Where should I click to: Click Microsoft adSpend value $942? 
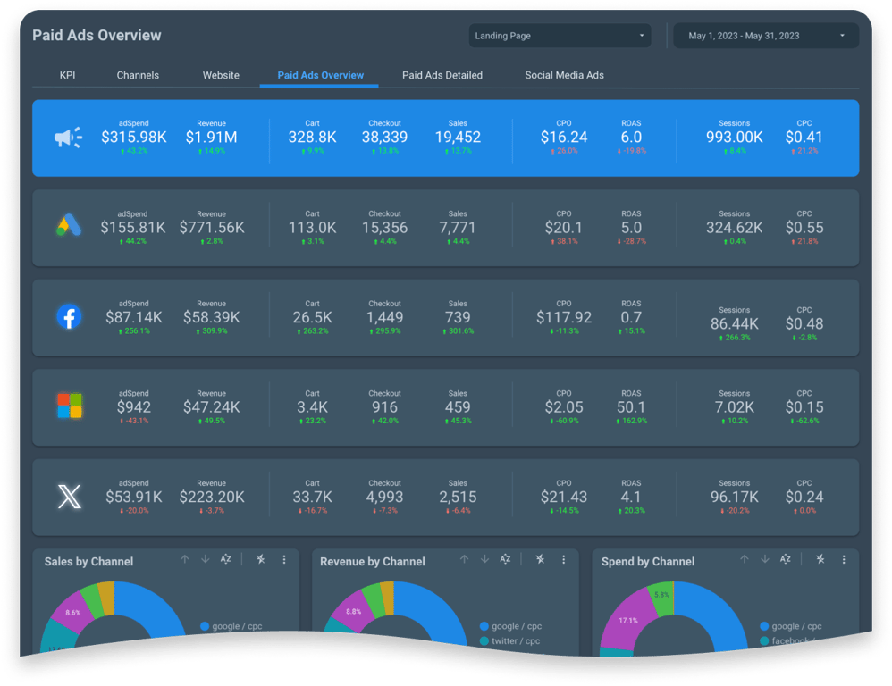(134, 407)
